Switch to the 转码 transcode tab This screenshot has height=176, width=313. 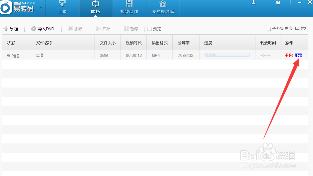(96, 8)
